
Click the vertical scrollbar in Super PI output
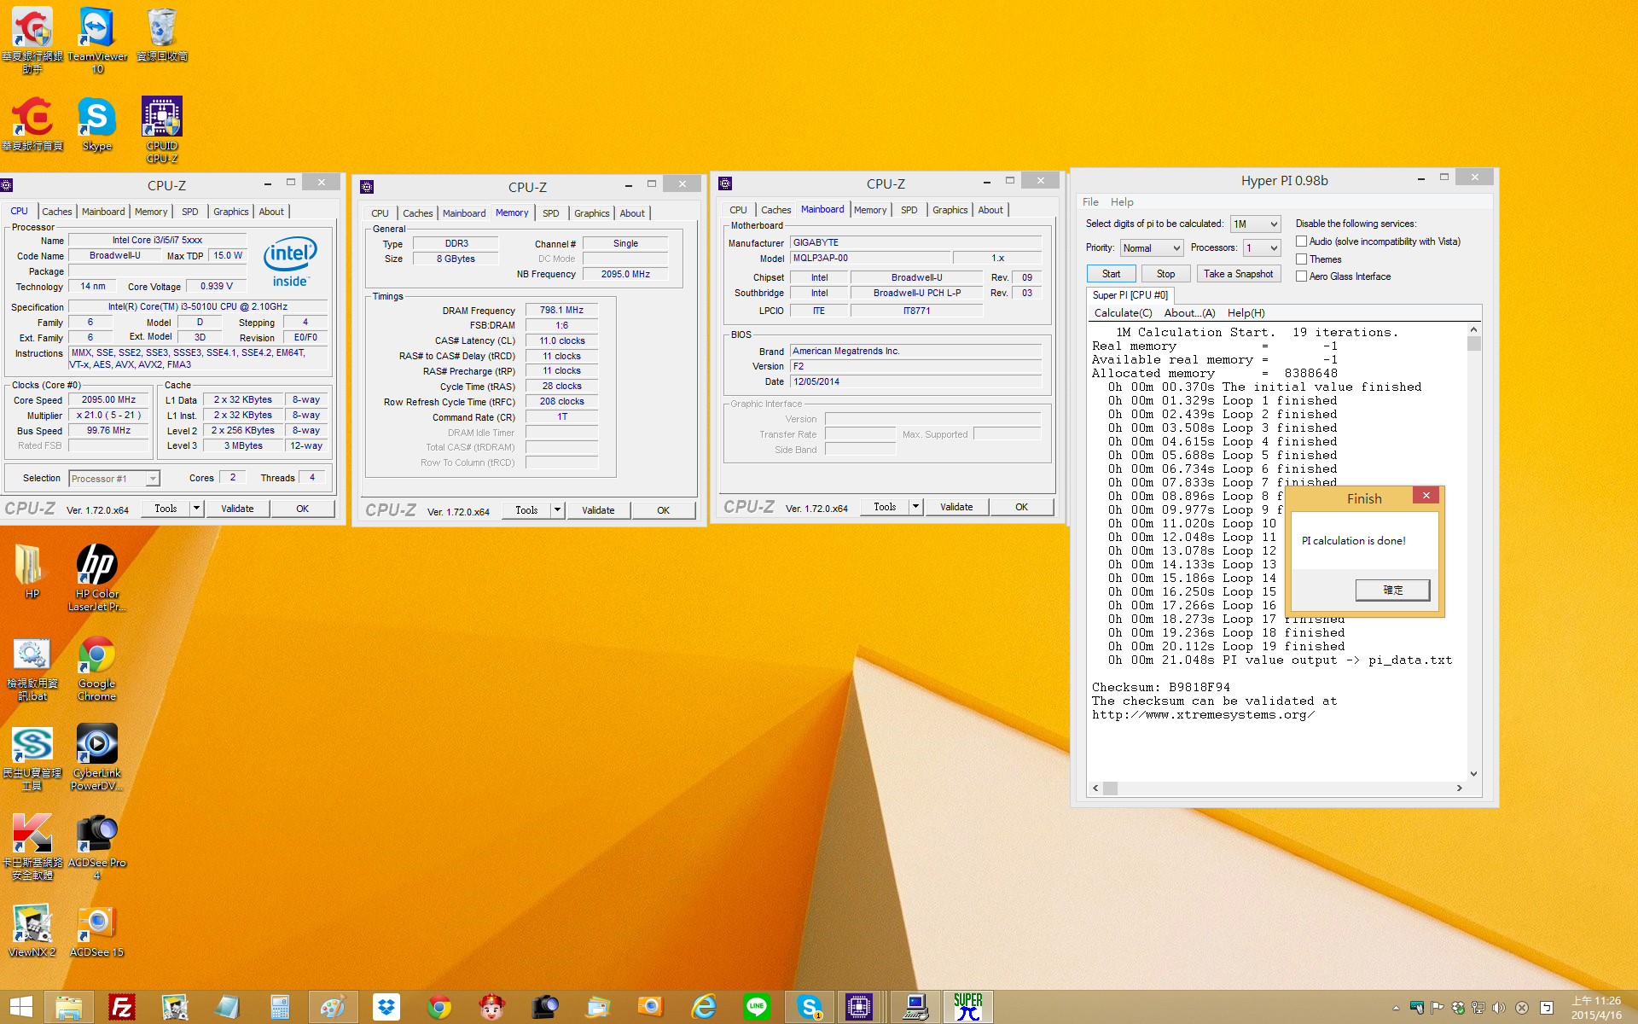tap(1473, 551)
